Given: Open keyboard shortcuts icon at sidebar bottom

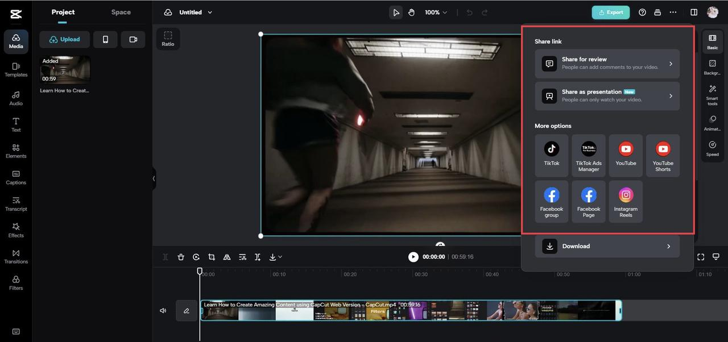Looking at the screenshot, I should (16, 332).
